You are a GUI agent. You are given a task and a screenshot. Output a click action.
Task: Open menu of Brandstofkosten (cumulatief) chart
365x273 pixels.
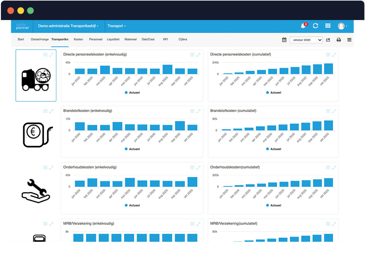point(328,111)
